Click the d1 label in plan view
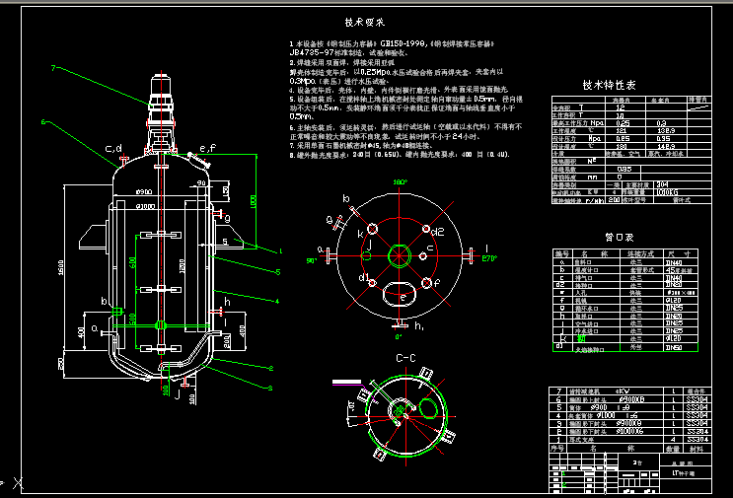Screen dimensions: 733x498 click(363, 277)
